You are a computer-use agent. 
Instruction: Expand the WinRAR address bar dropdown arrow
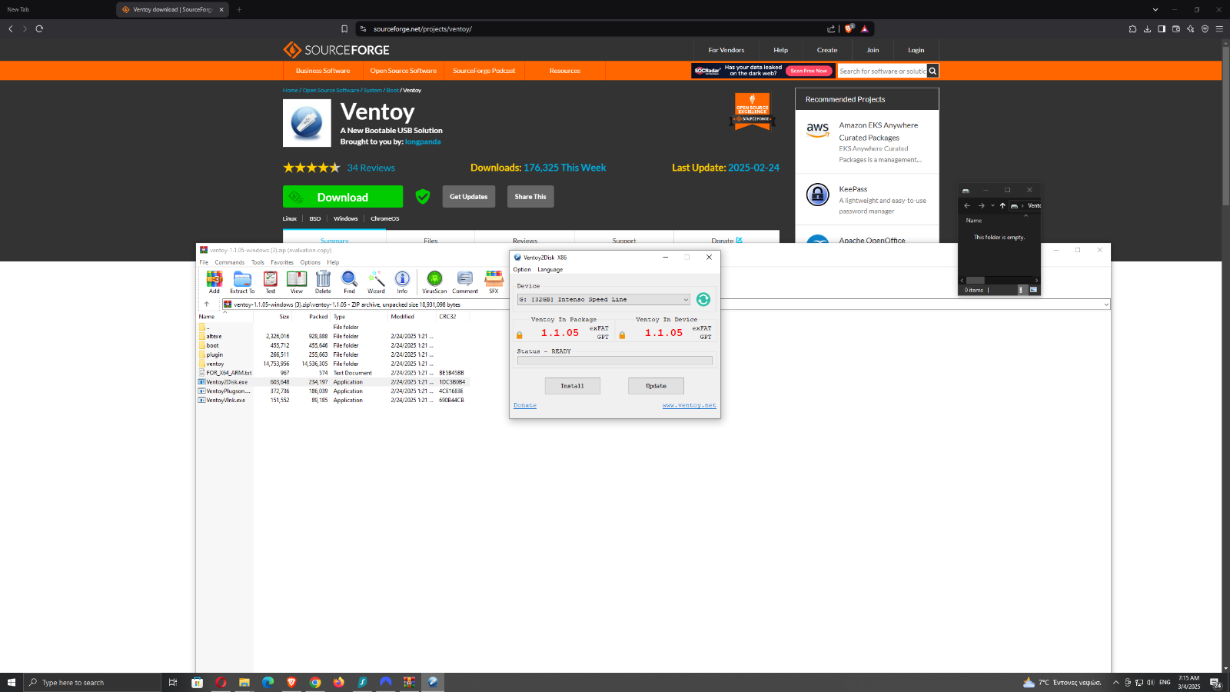1105,304
